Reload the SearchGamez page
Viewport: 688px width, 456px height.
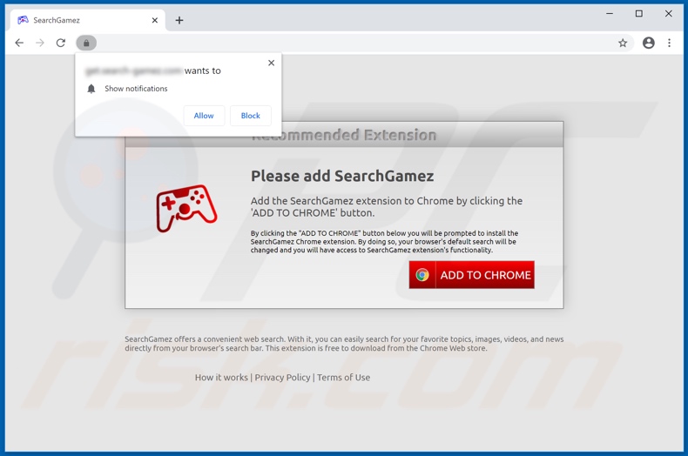61,43
